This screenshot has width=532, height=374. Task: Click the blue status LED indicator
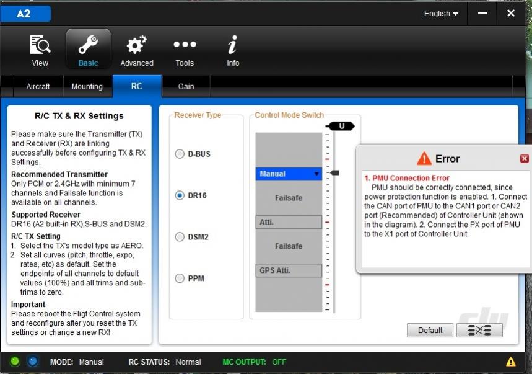(x=33, y=361)
